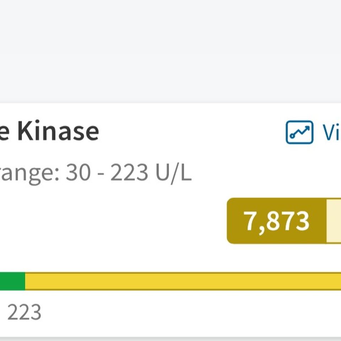Viewport: 341px width, 341px height.
Task: Click the upper limit "223" in range line
Action: pyautogui.click(x=129, y=172)
